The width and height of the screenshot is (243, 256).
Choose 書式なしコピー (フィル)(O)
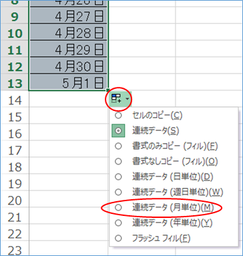pos(166,161)
